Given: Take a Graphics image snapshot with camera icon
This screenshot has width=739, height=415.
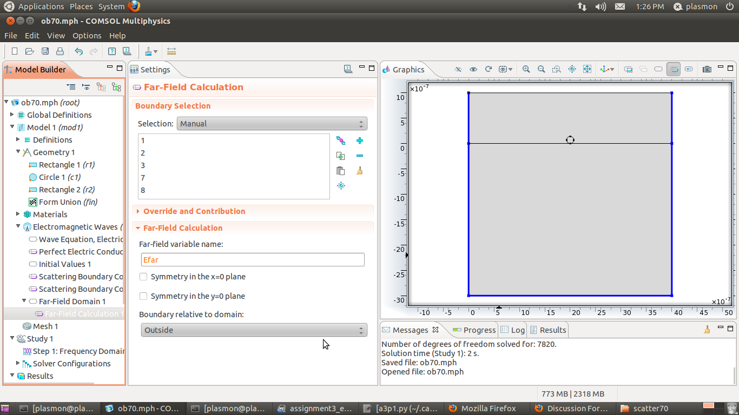Looking at the screenshot, I should 707,69.
